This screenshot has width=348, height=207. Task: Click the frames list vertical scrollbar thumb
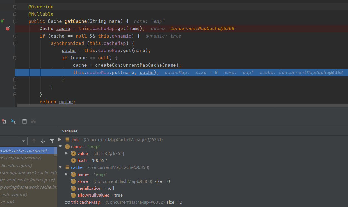pos(55,152)
